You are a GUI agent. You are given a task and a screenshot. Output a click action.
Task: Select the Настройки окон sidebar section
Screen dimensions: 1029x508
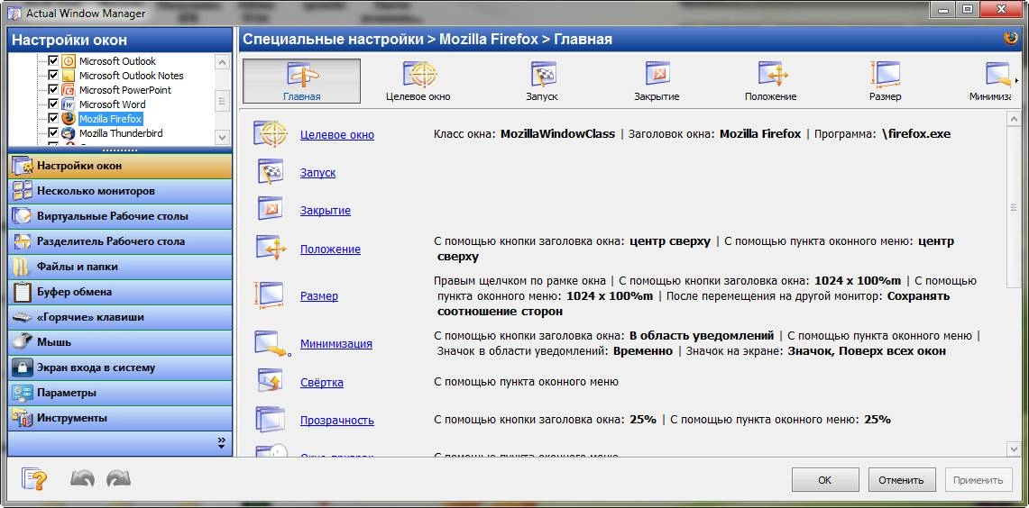tap(120, 166)
